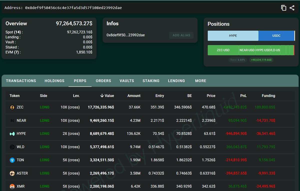300x191 pixels.
Task: Open the STAKING tab
Action: (x=151, y=81)
